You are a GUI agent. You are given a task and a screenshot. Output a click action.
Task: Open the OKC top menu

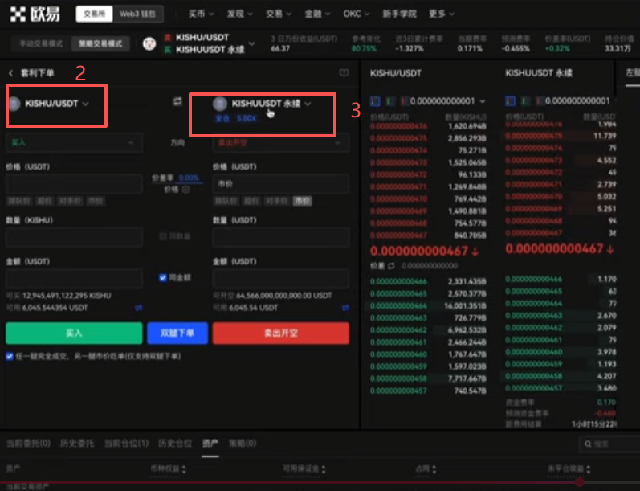coord(357,14)
